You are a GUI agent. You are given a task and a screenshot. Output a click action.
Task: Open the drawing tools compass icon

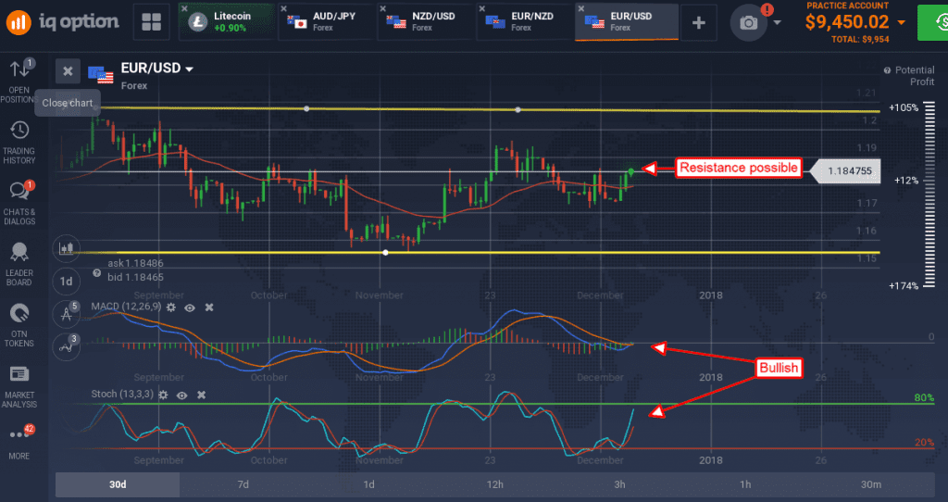(x=67, y=314)
